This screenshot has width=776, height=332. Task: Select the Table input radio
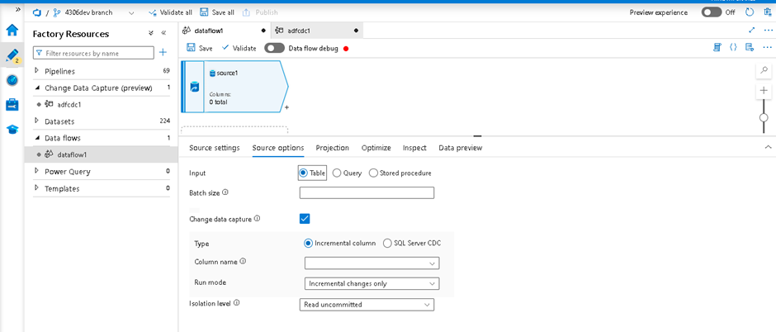point(303,173)
